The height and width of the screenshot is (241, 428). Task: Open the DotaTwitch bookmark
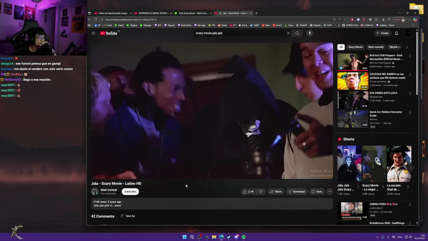click(x=185, y=25)
